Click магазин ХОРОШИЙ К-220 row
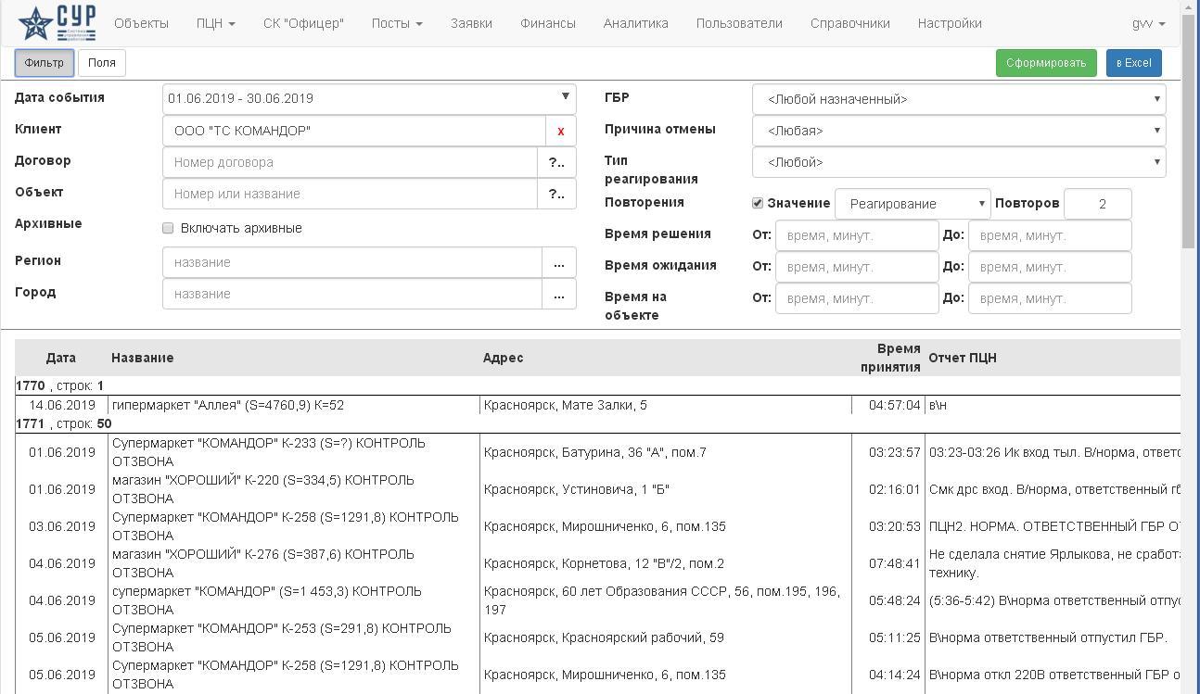The height and width of the screenshot is (694, 1200). 597,489
